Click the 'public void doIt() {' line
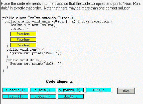Viewport: 143px width, 104px height. (x=26, y=60)
